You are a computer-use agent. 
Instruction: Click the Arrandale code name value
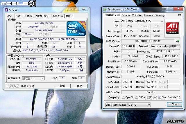coord(33,27)
